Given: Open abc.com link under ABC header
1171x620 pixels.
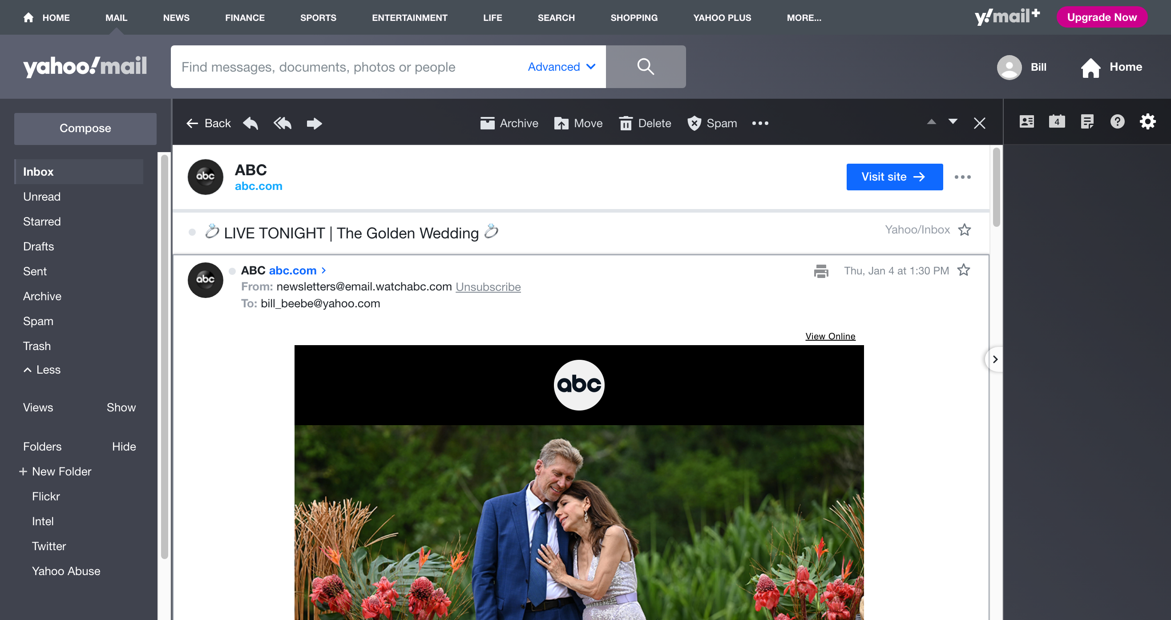Looking at the screenshot, I should pos(258,186).
